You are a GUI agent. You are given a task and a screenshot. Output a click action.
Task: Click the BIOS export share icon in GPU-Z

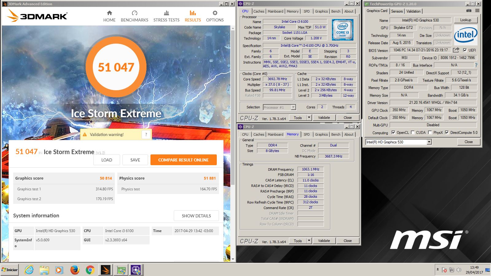coord(456,50)
